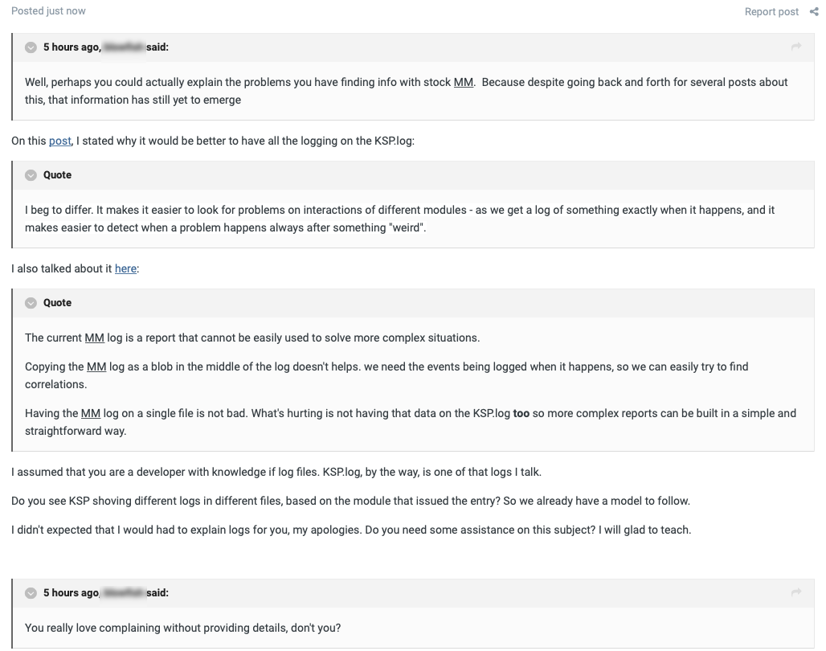Click the bold "too" word in third quote
Screen dimensions: 826x651
pos(521,413)
